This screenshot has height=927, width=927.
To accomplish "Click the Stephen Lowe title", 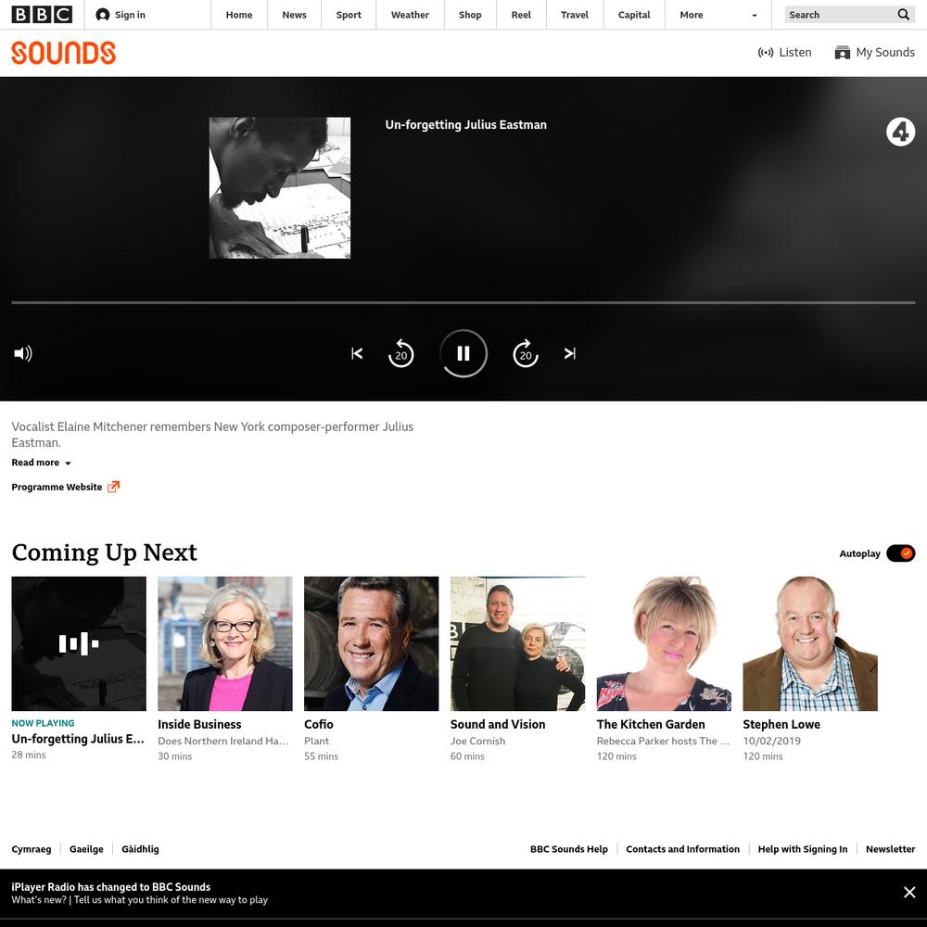I will pyautogui.click(x=781, y=724).
